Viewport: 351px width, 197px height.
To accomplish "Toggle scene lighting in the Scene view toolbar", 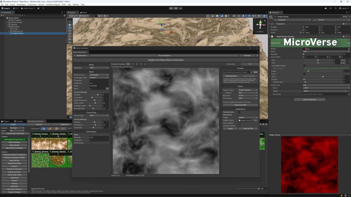I will click(226, 16).
